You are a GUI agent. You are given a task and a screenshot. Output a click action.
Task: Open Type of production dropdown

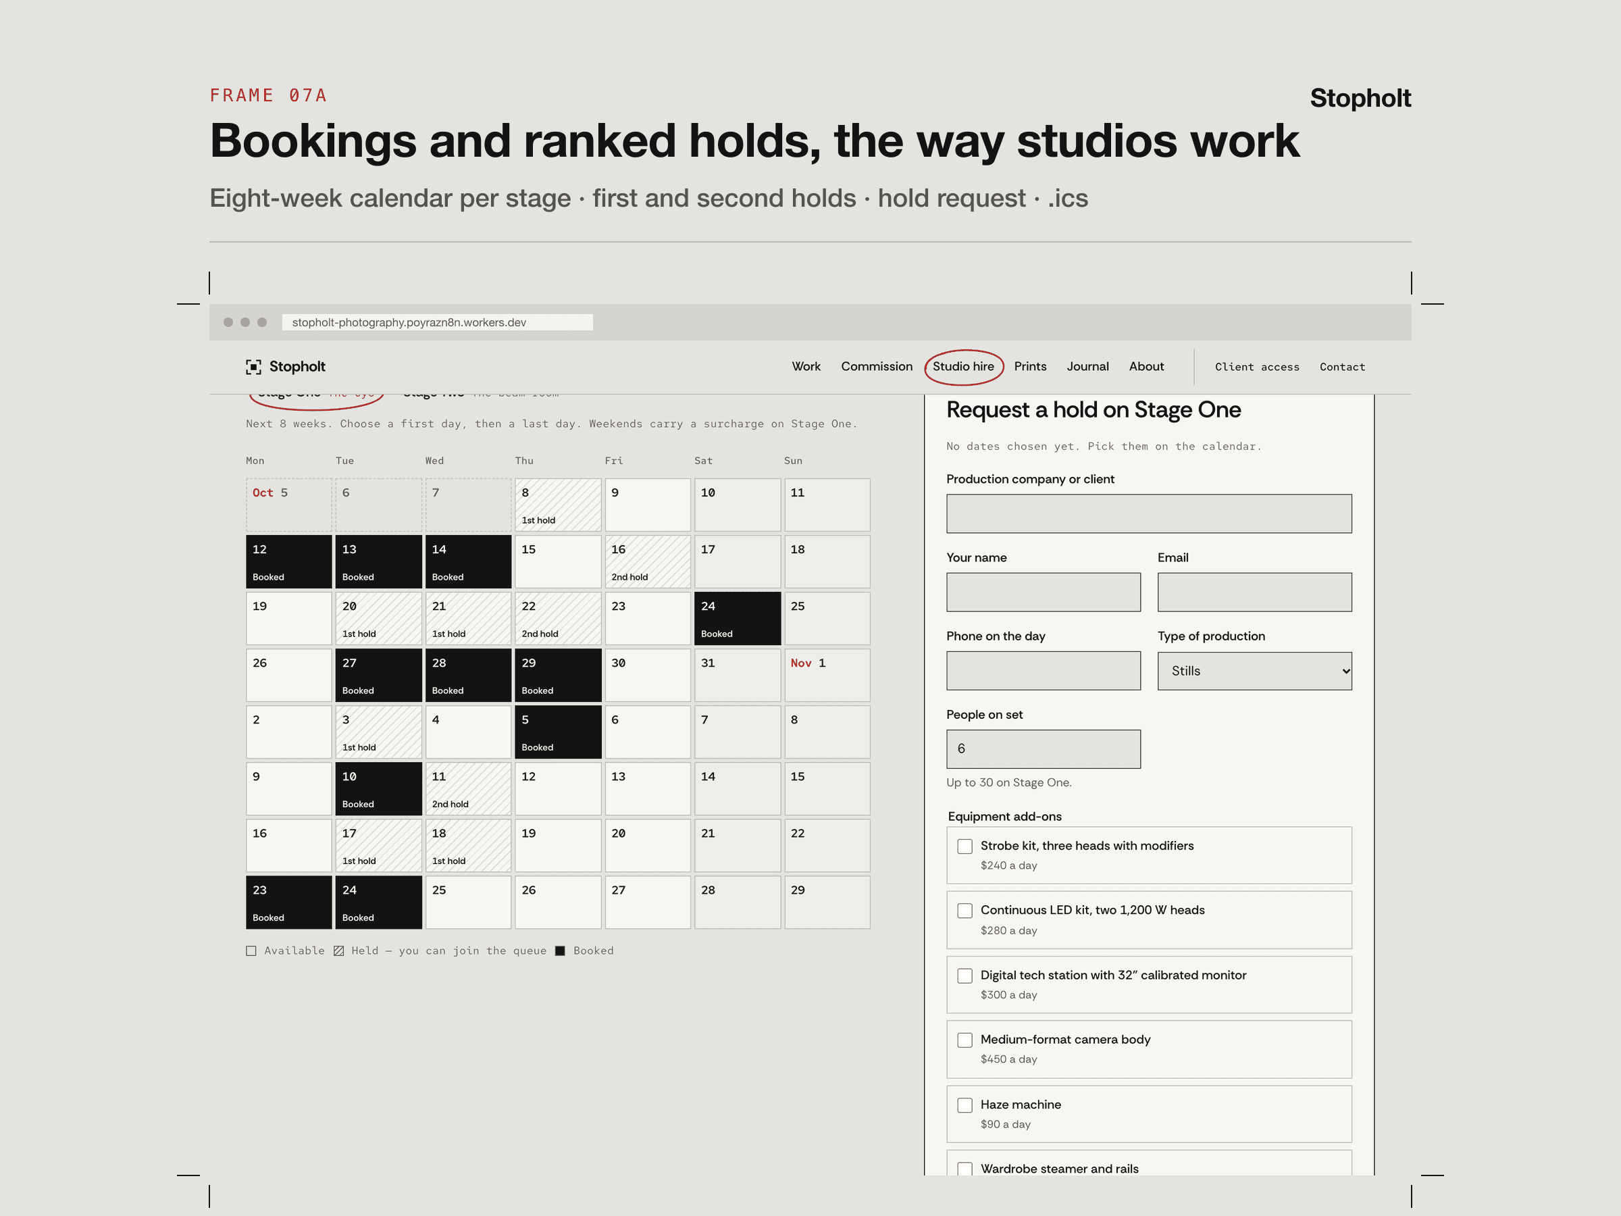click(x=1254, y=672)
